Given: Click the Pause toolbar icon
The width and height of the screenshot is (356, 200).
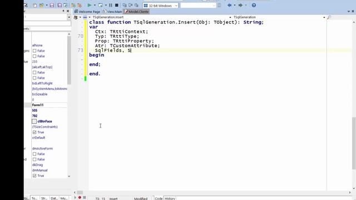Looking at the screenshot, I should click(111, 5).
